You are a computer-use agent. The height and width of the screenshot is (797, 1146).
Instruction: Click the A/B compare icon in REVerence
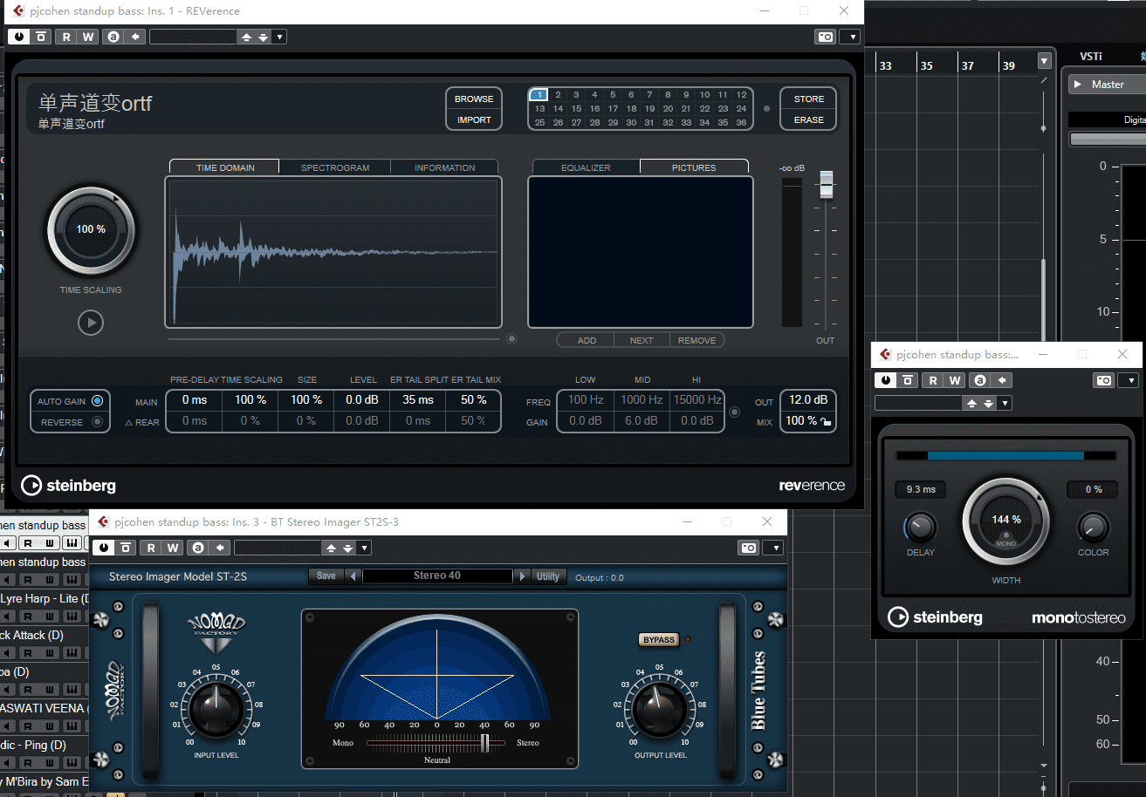(113, 37)
